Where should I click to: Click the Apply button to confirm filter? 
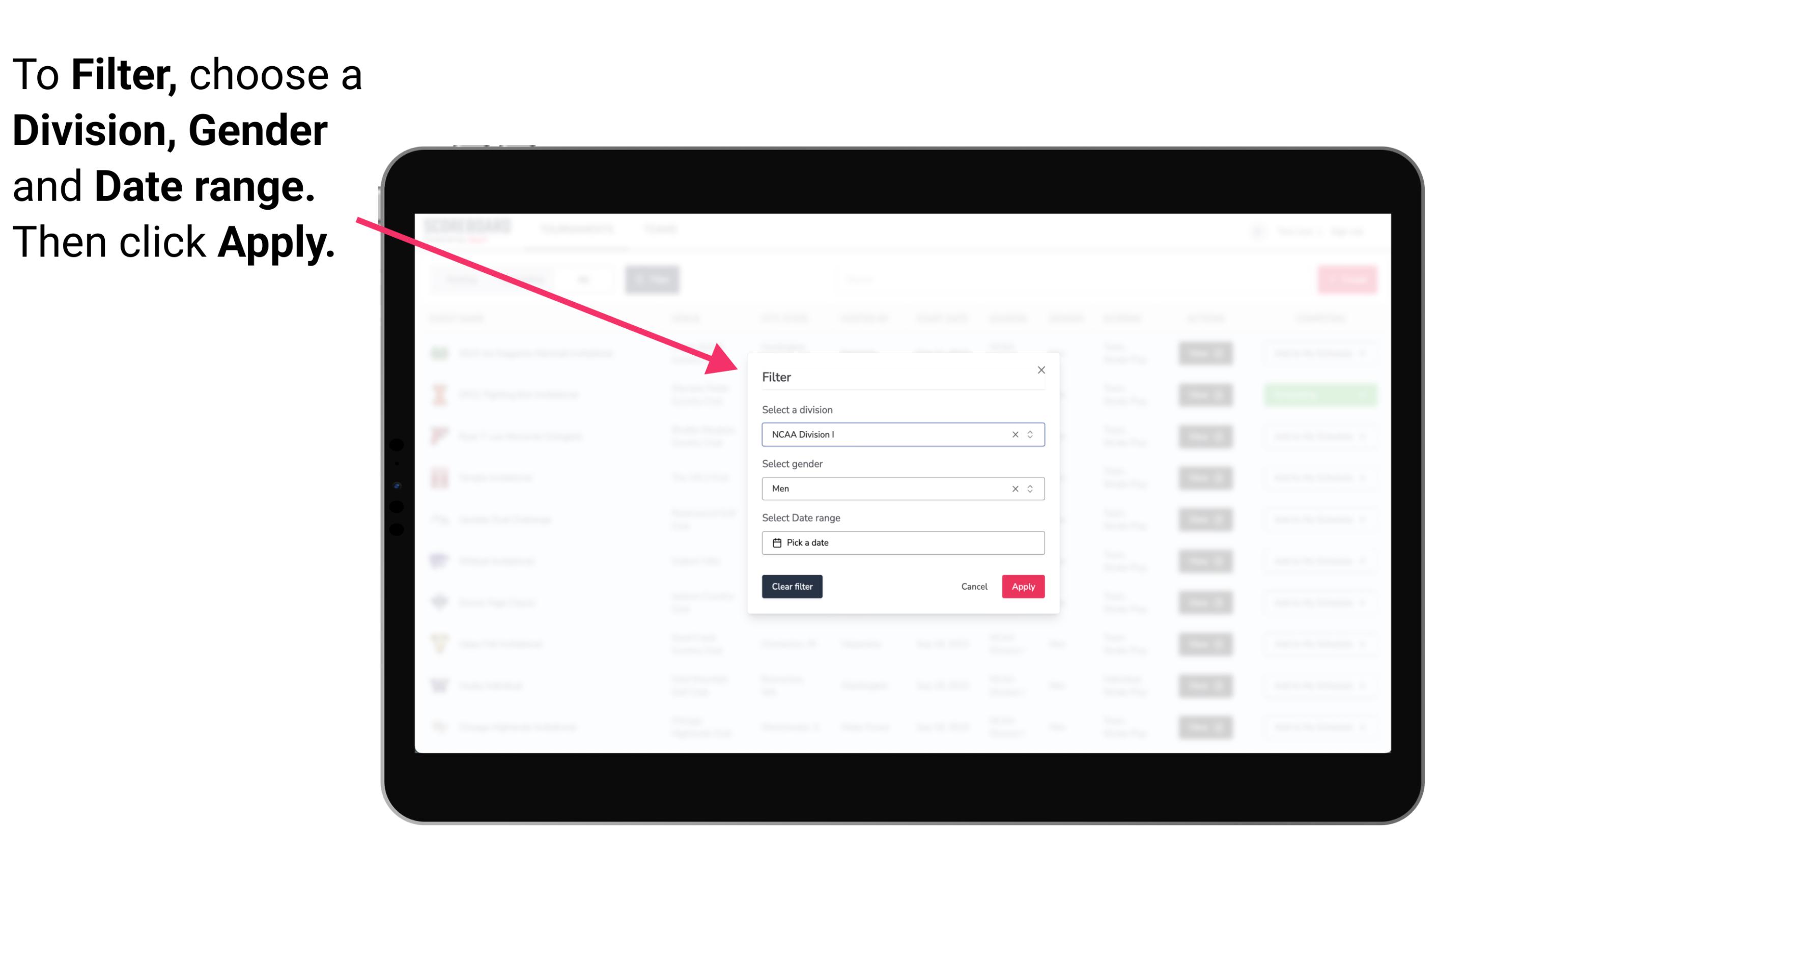[x=1023, y=587]
